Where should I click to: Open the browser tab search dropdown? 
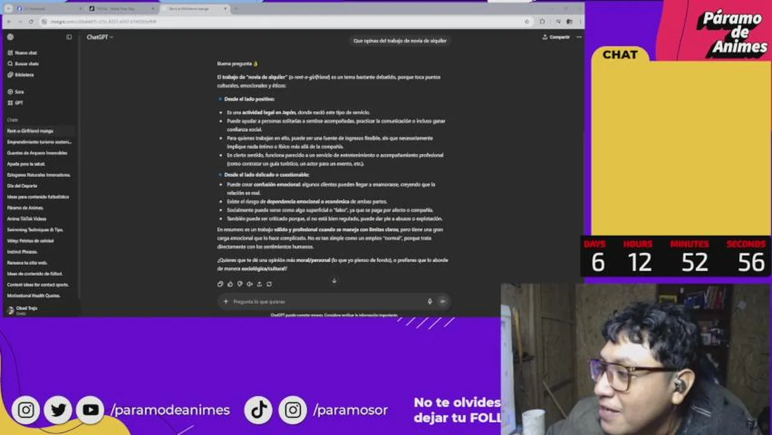(8, 8)
